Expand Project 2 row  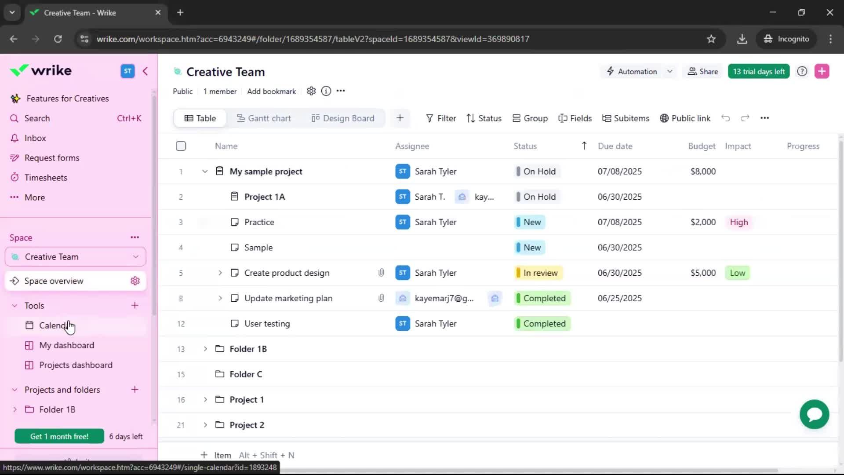pyautogui.click(x=205, y=425)
